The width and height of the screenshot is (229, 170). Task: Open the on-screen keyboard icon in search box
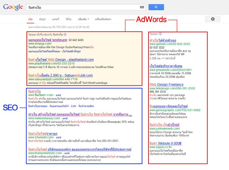pos(142,7)
